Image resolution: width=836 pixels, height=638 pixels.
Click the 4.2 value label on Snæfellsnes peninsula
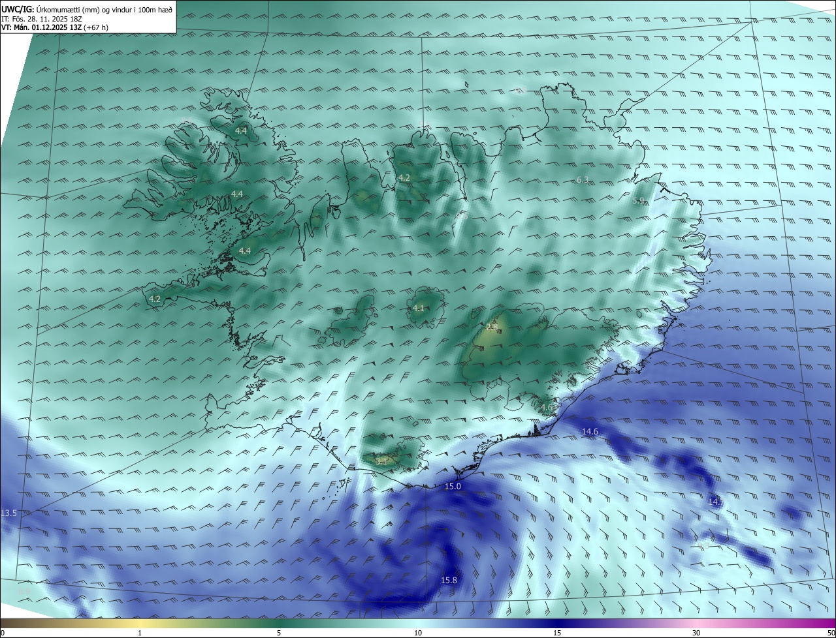point(155,299)
